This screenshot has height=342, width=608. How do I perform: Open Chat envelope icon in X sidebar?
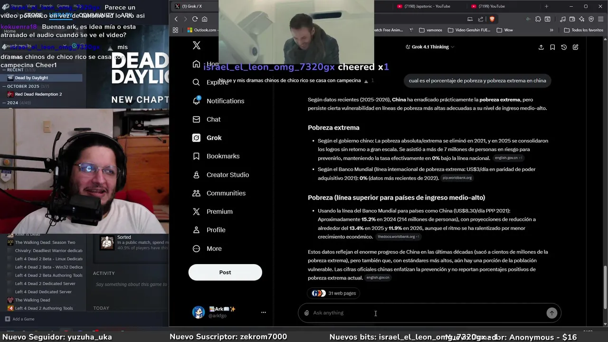(x=196, y=119)
